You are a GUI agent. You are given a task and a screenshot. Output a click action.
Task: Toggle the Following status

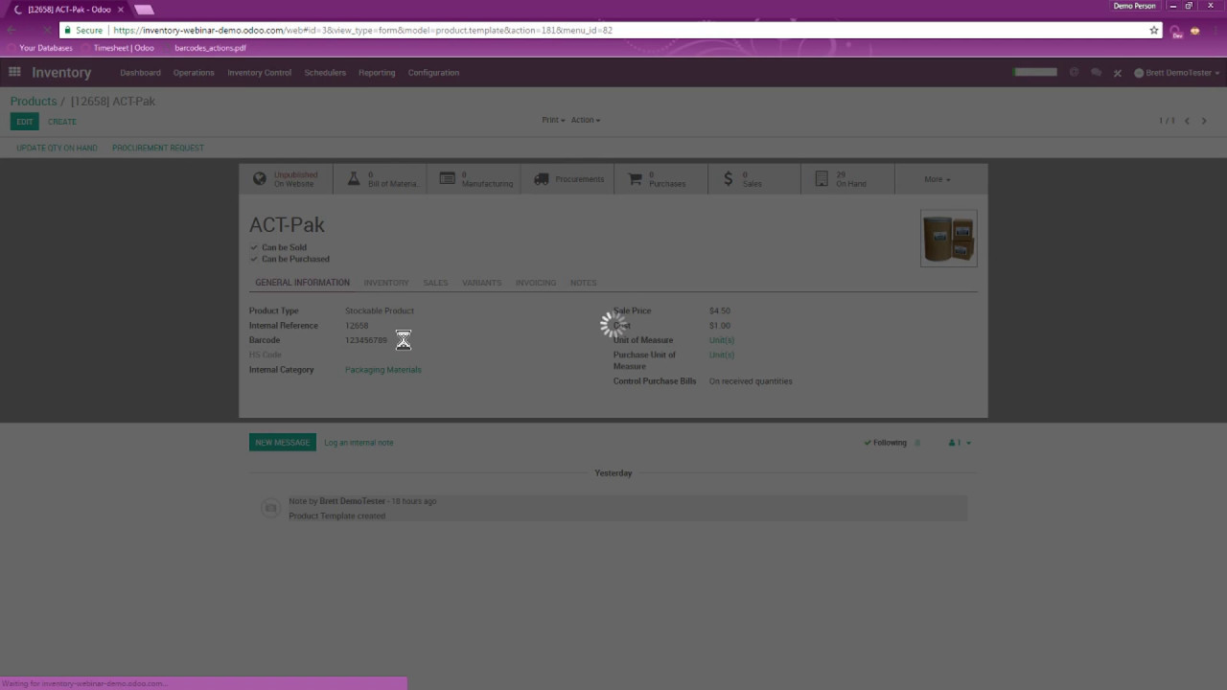885,443
